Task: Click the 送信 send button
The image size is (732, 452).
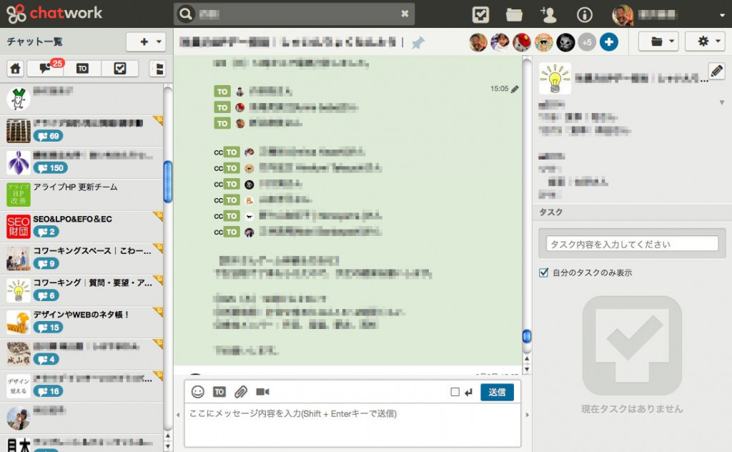Action: (x=498, y=392)
